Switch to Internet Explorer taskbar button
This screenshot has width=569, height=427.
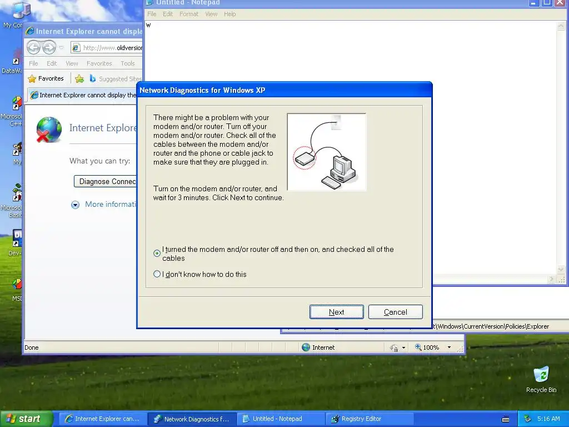pyautogui.click(x=102, y=419)
